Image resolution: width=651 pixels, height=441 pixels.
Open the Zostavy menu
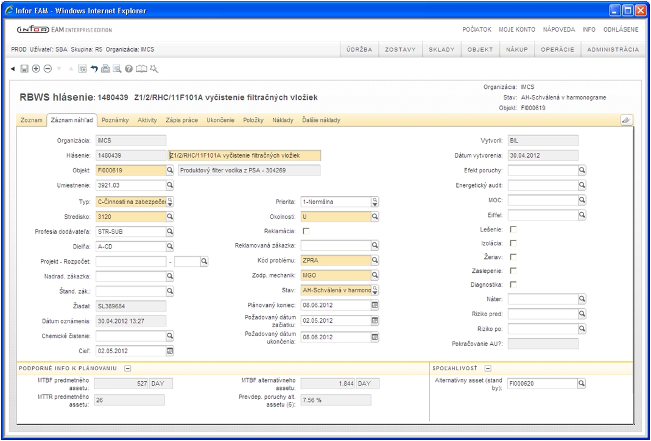(x=400, y=49)
